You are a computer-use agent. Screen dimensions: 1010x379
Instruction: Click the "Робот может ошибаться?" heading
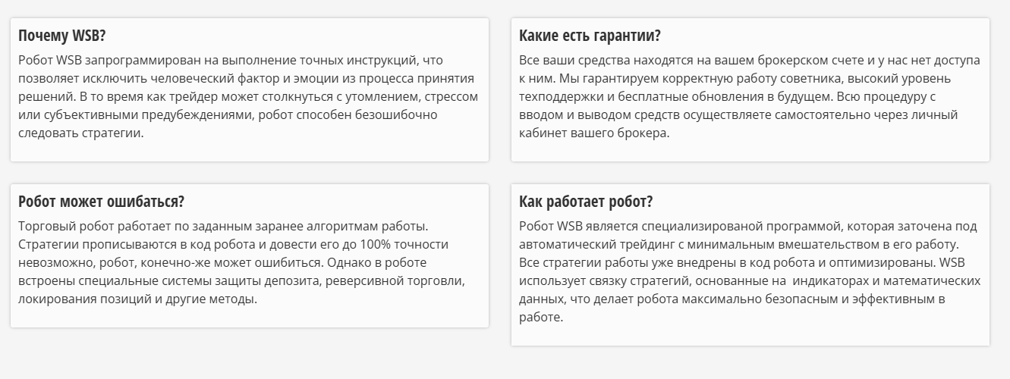[101, 202]
